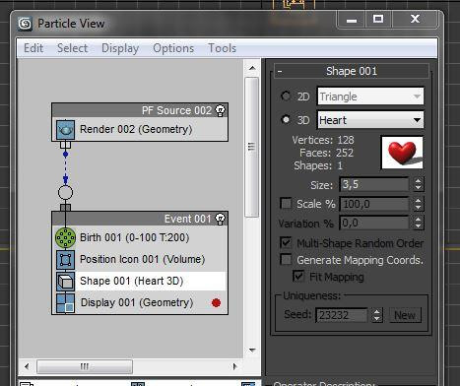The width and height of the screenshot is (460, 386).
Task: Click the horizontal scrollbar right arrow
Action: coord(234,366)
